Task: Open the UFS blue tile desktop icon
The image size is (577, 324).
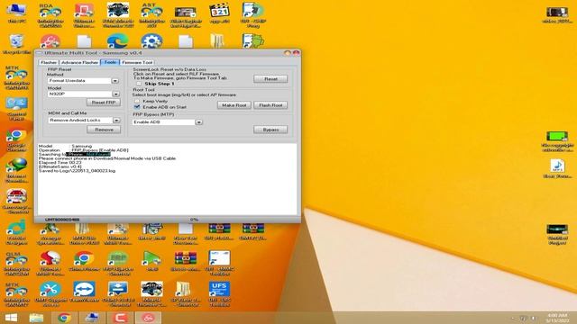Action: [219, 294]
